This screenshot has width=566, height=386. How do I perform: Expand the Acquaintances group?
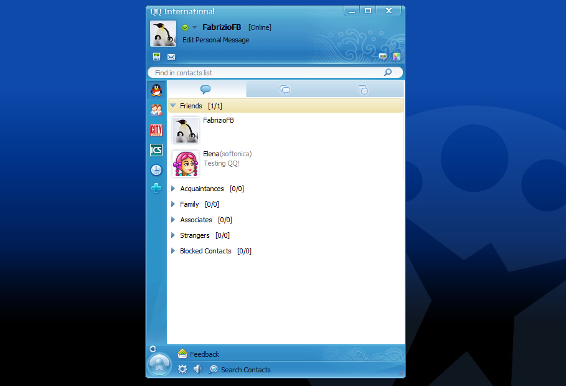[x=173, y=189]
